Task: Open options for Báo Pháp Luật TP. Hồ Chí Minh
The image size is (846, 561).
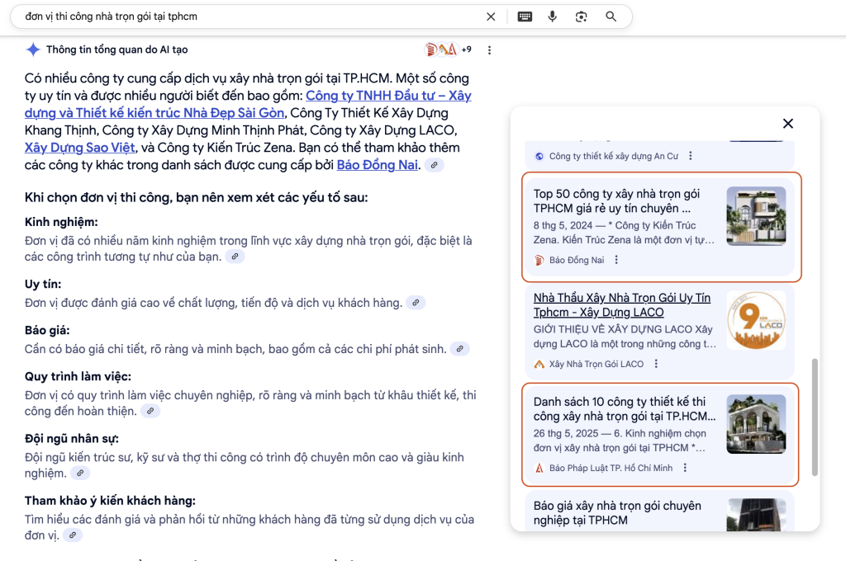Action: (x=685, y=468)
